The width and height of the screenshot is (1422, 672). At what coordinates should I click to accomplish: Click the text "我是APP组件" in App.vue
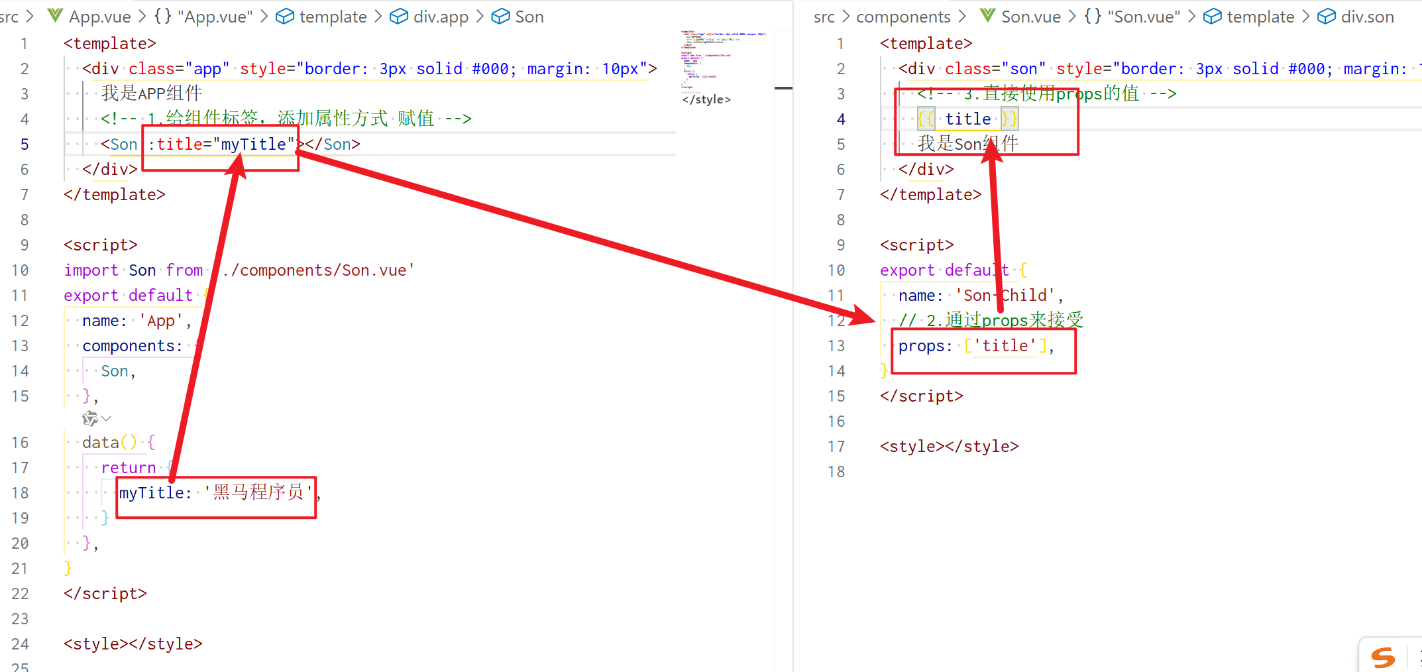[152, 93]
